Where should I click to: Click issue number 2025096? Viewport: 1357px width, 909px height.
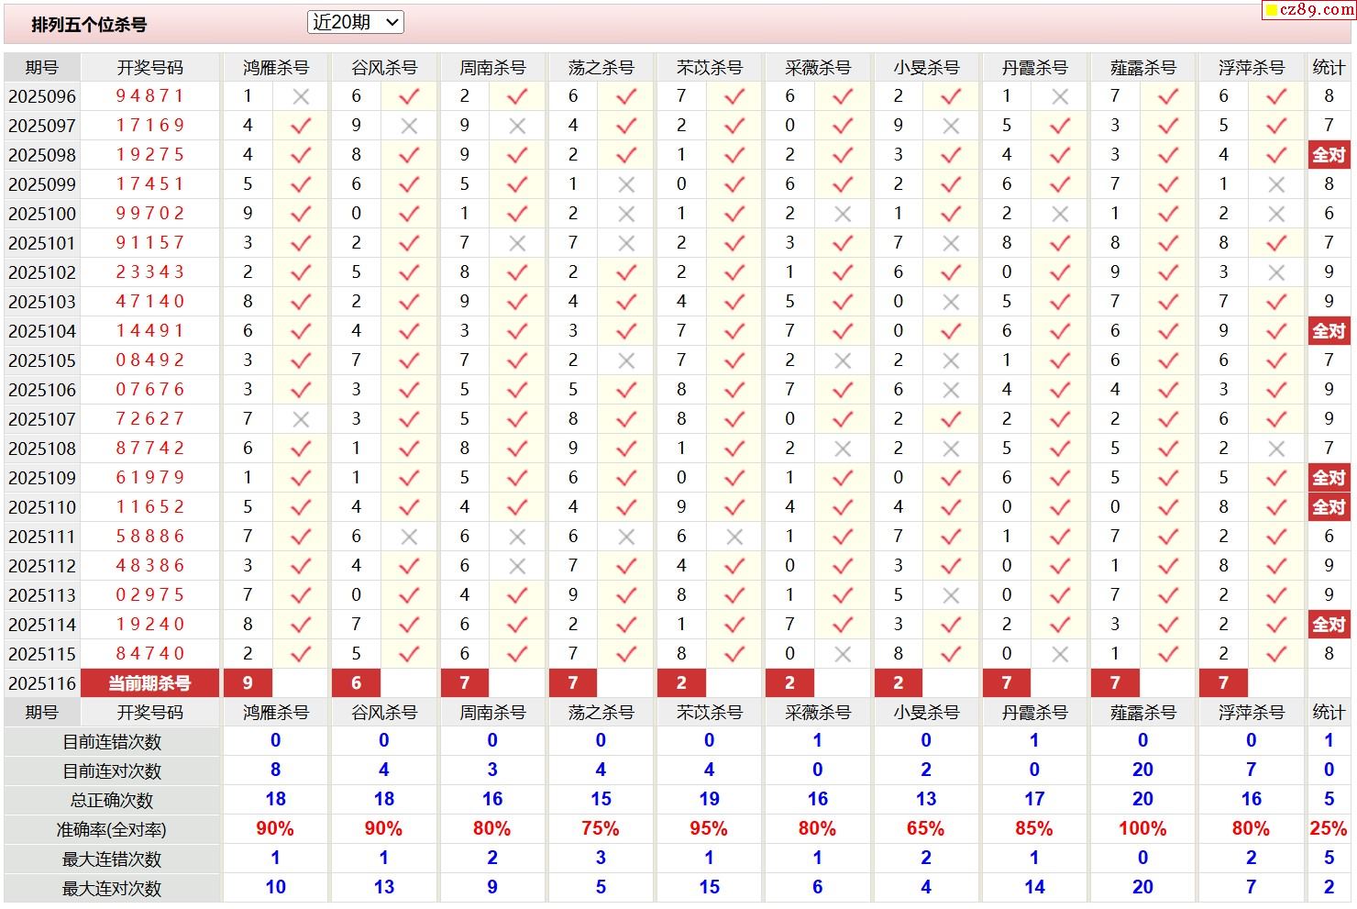(42, 96)
